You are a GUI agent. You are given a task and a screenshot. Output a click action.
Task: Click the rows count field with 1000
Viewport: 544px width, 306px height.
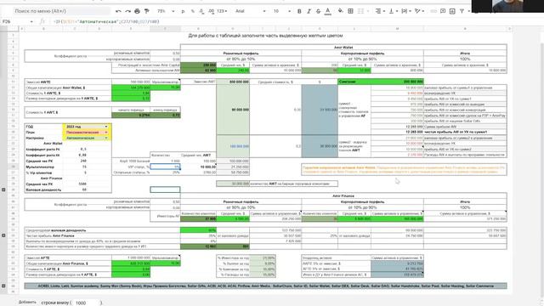click(x=86, y=303)
